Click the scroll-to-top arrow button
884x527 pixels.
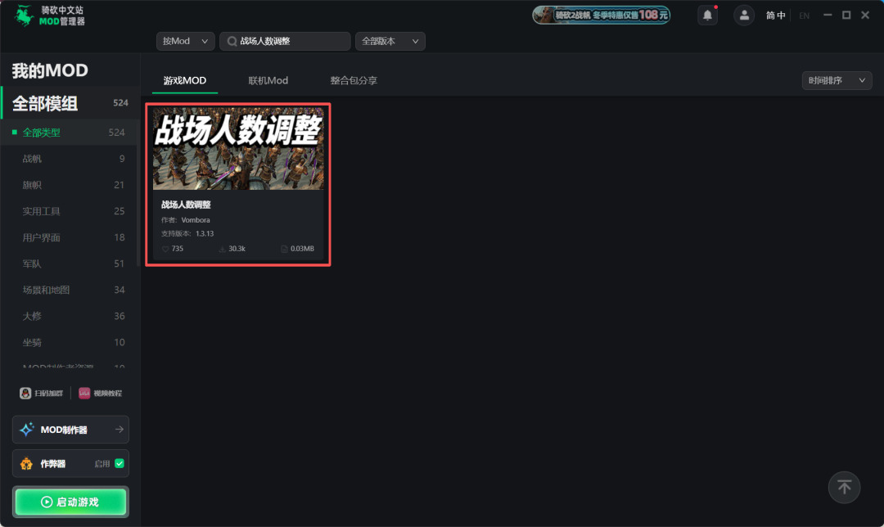[844, 488]
